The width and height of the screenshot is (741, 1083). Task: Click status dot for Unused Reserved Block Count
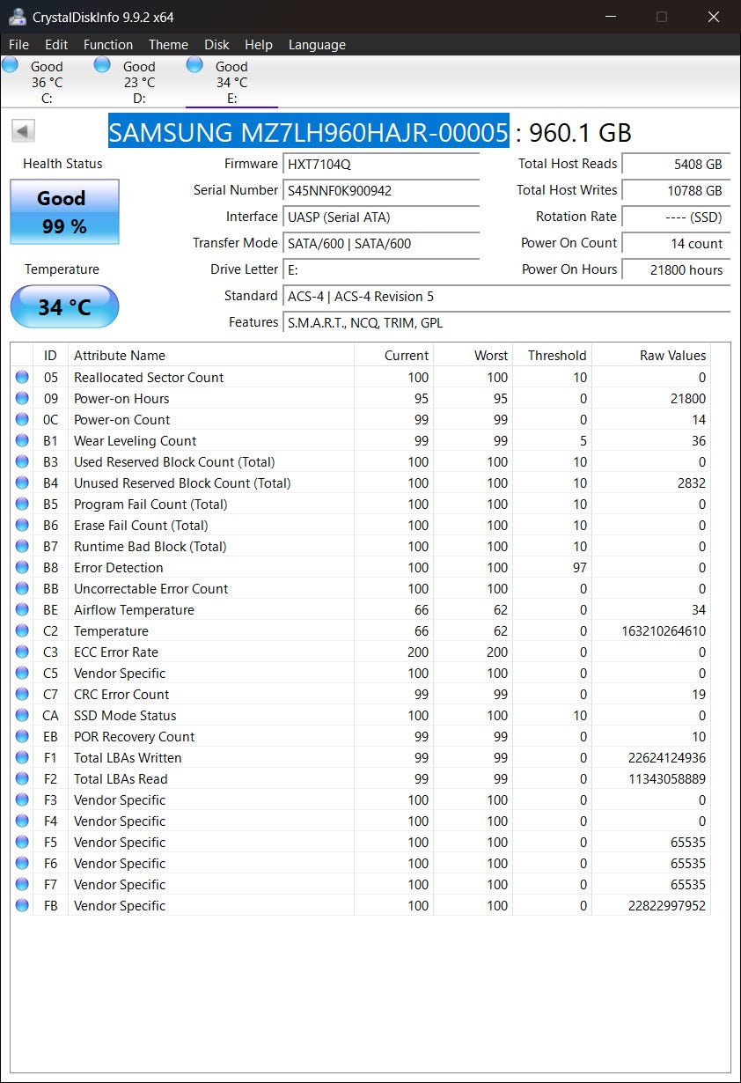point(22,483)
